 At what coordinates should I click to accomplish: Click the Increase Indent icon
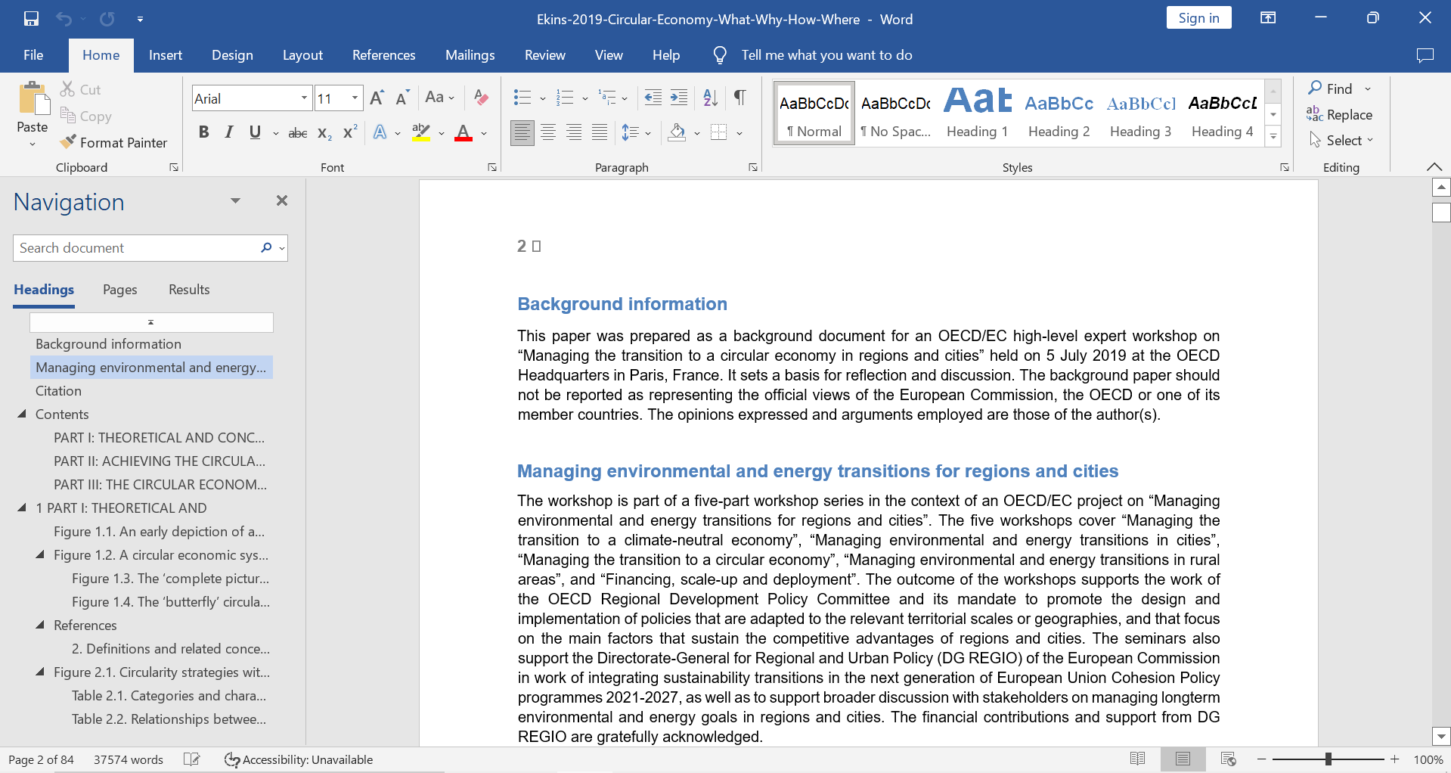pyautogui.click(x=679, y=98)
